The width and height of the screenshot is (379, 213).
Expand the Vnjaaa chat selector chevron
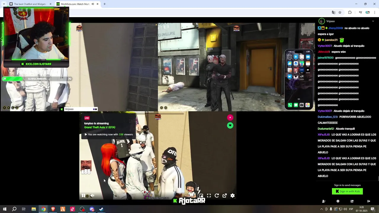point(373,21)
